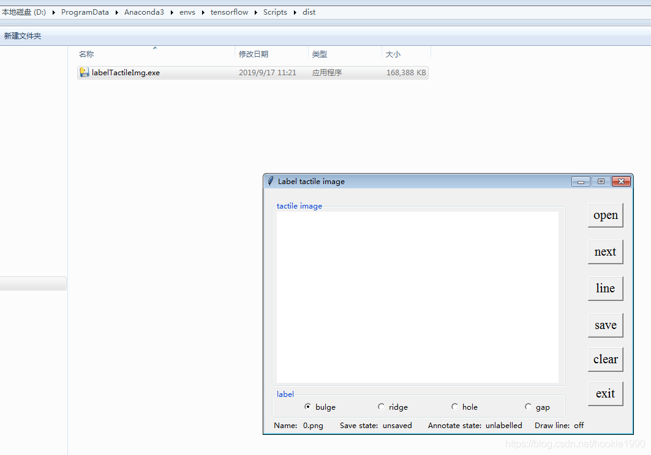
Task: Click the Annotate state: unlabelled status
Action: pos(475,426)
